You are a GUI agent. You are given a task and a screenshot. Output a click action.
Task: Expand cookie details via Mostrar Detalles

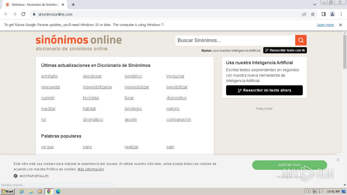34,176
